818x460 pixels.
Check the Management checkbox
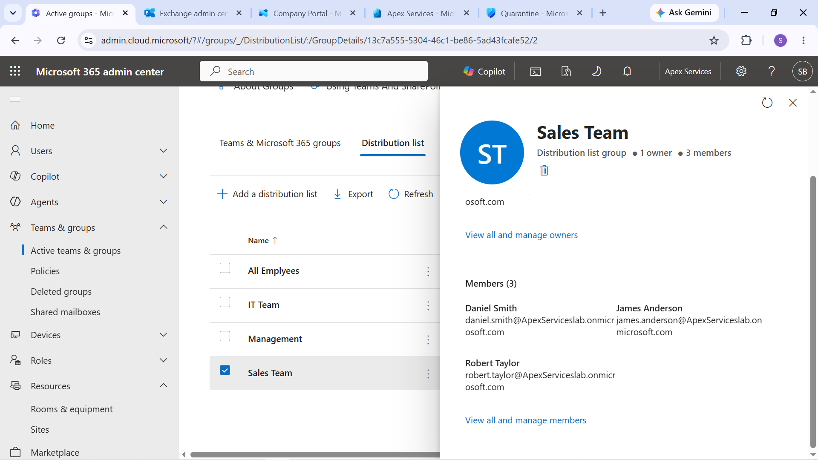click(225, 336)
